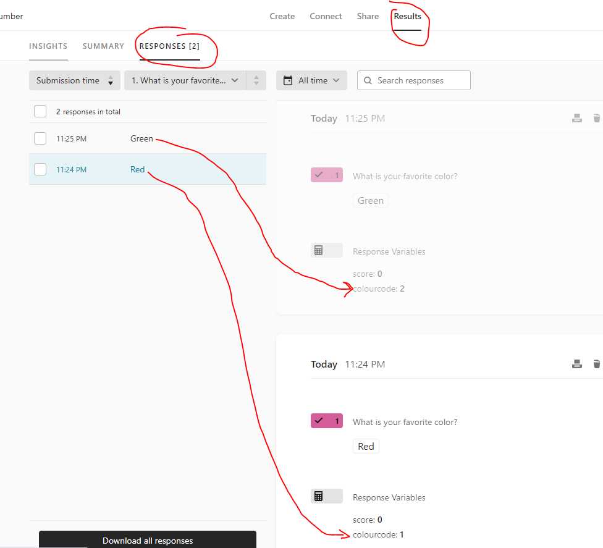Delete the 11:24 PM response
The height and width of the screenshot is (548, 603).
[x=596, y=364]
